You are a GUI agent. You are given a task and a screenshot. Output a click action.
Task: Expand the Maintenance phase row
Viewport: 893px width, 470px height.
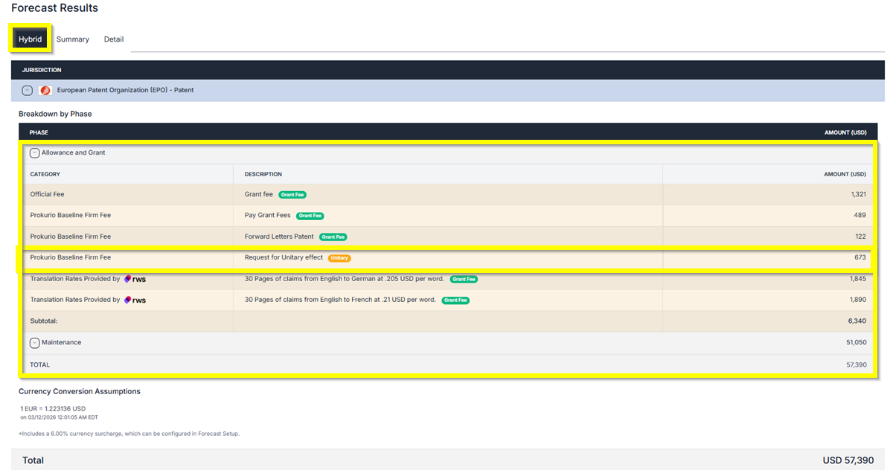coord(34,343)
